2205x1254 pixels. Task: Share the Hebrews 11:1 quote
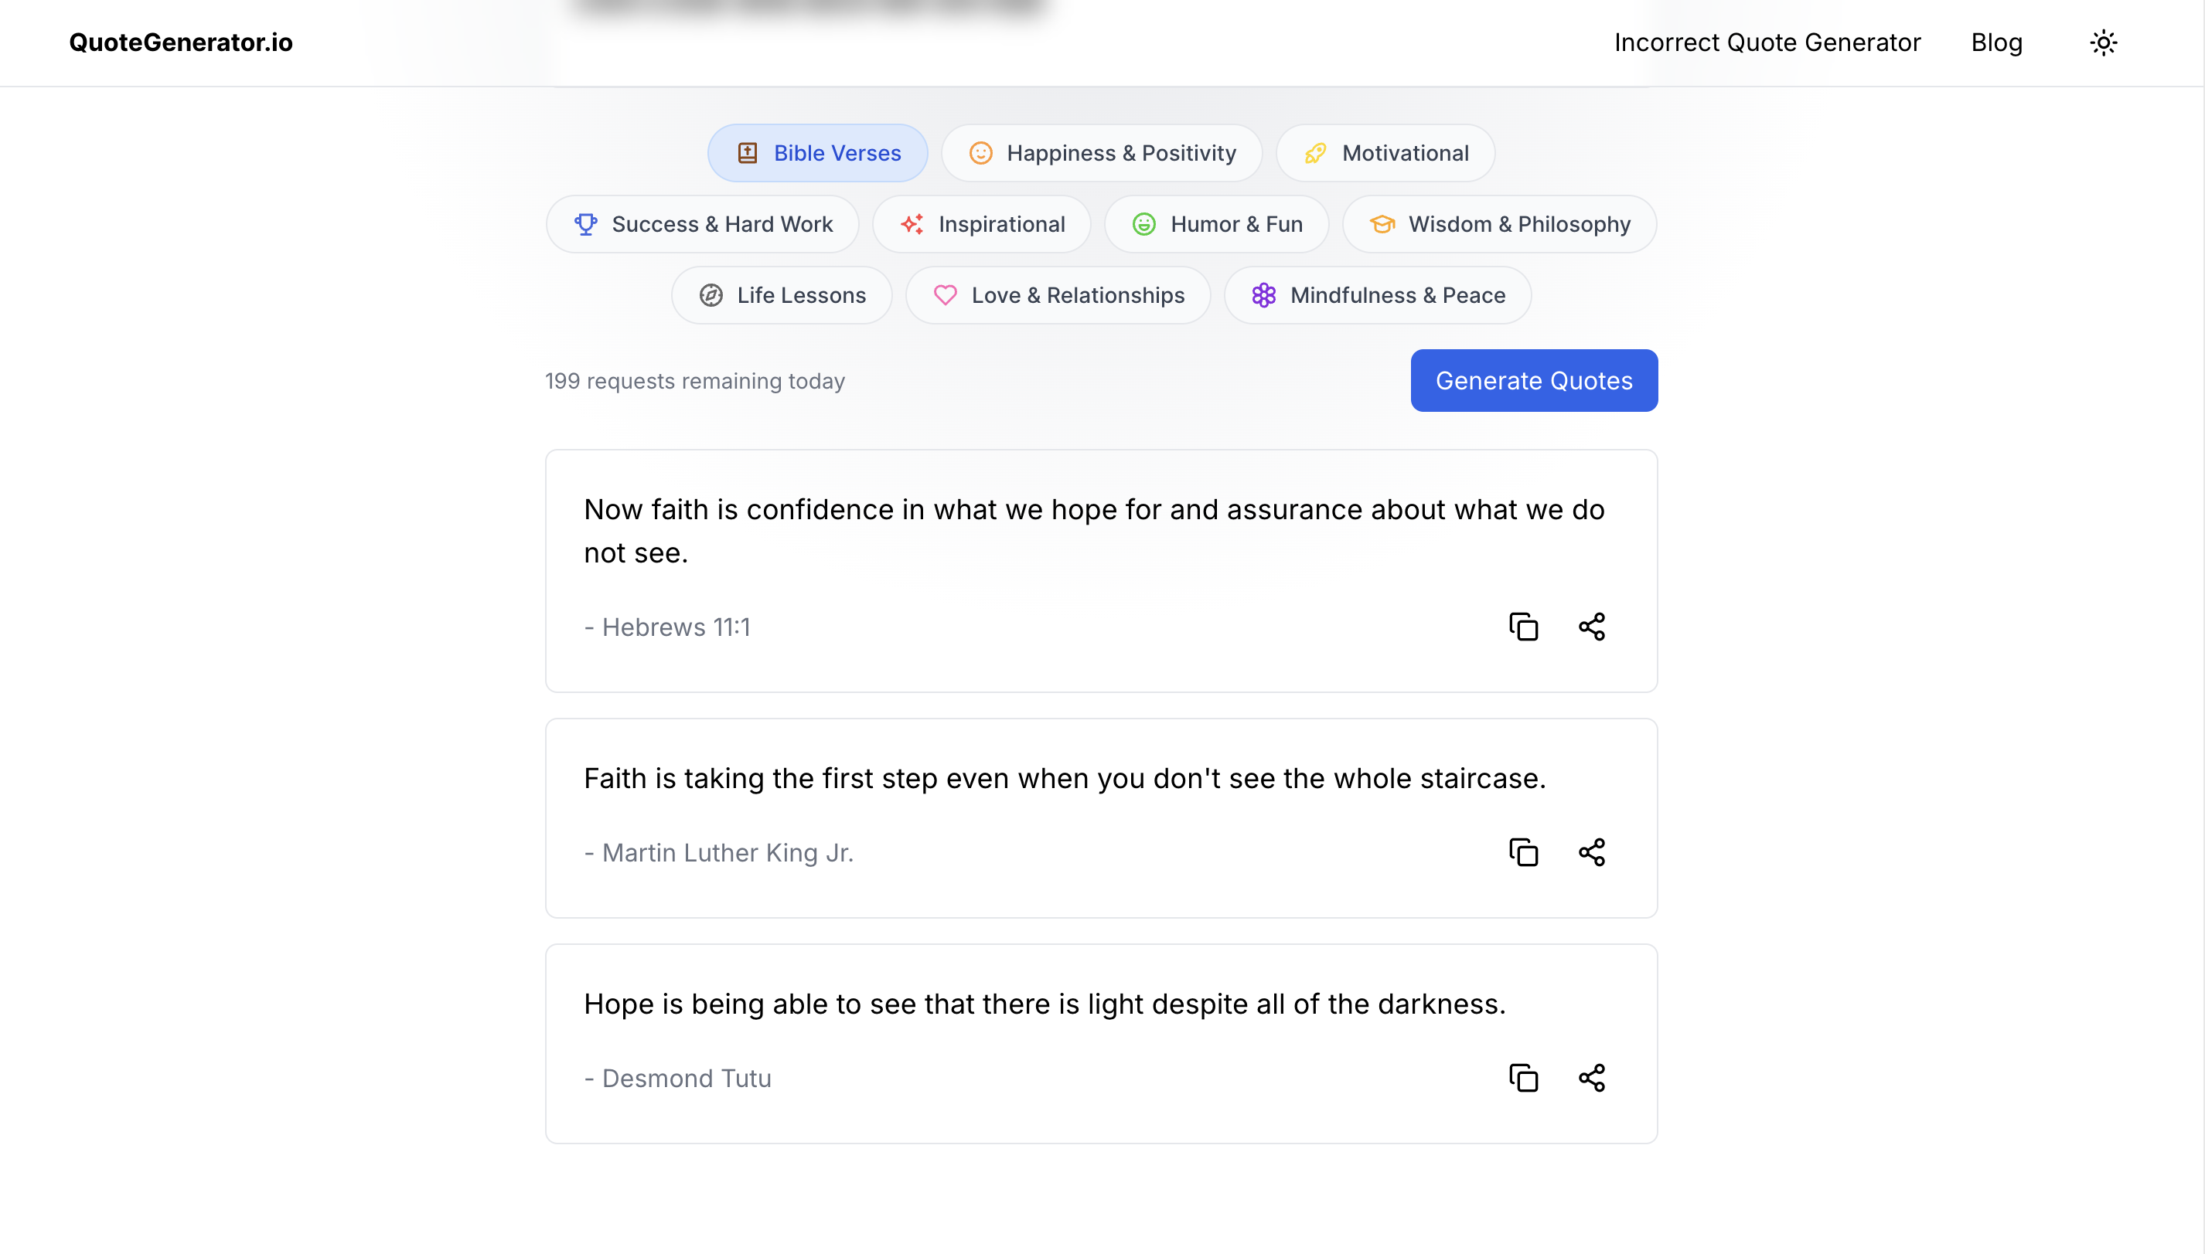click(x=1590, y=627)
